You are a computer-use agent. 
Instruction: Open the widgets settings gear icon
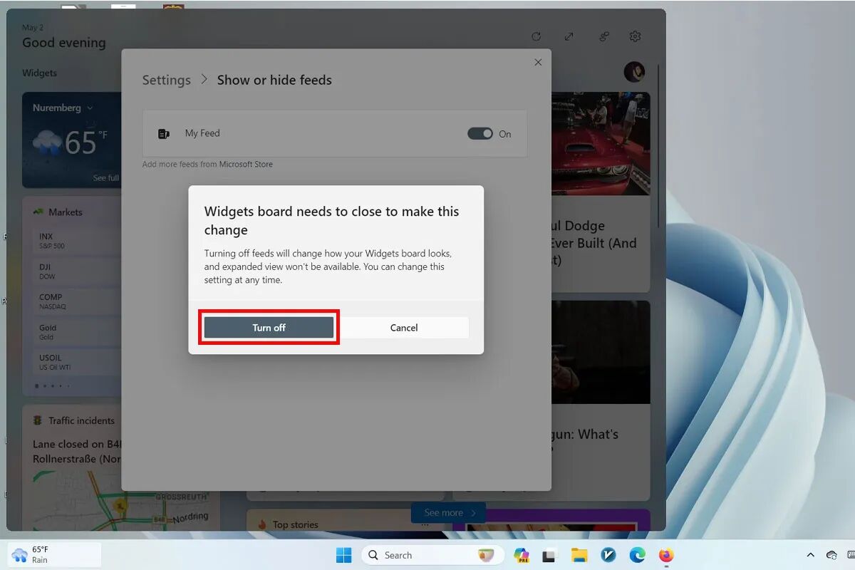click(x=636, y=36)
